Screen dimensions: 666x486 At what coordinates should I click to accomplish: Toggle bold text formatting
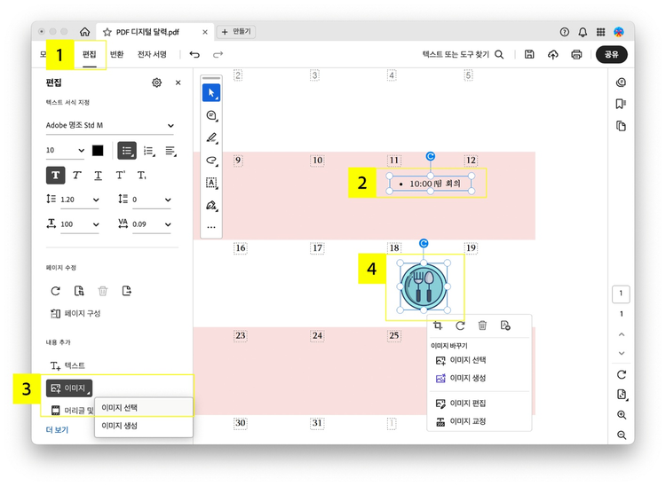tap(56, 175)
